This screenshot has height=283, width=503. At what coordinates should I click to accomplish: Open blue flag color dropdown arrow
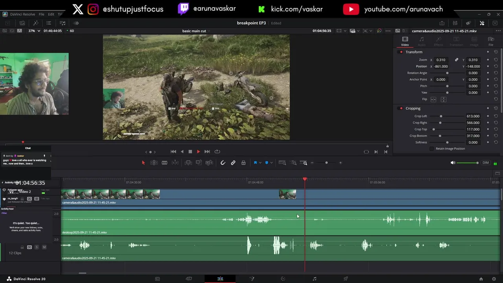pos(260,163)
